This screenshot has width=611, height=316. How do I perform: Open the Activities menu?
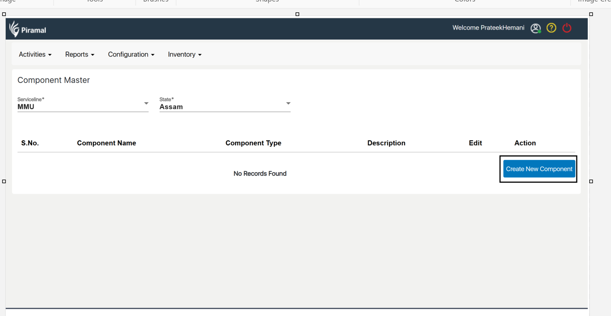pos(35,54)
